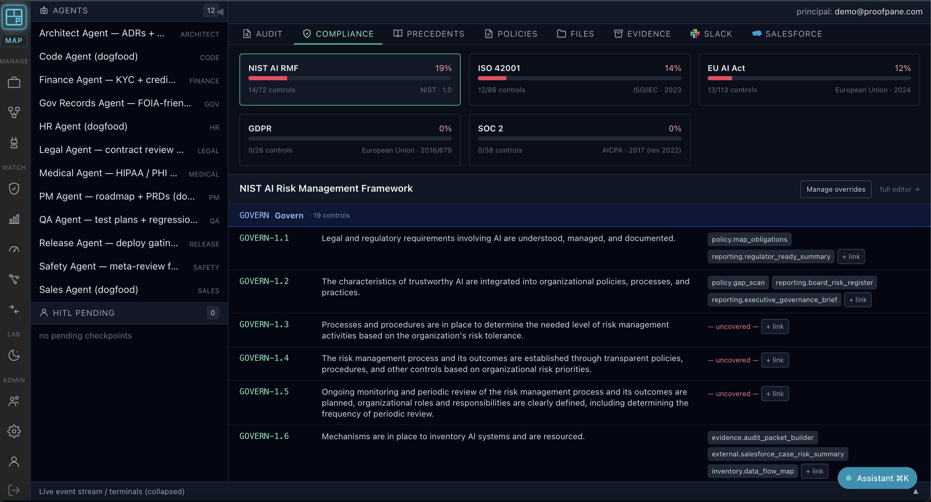Screen dimensions: 931x502
Task: Select Sales Agent (dogfood)
Action: tap(129, 290)
